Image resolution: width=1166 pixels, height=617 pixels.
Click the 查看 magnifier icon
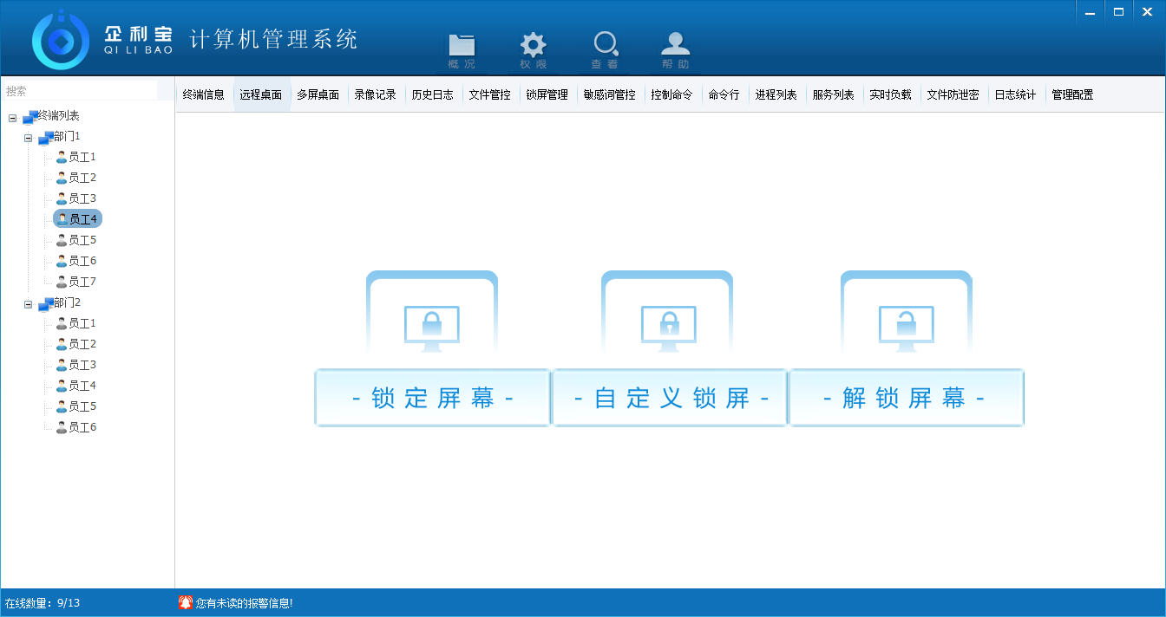tap(605, 47)
